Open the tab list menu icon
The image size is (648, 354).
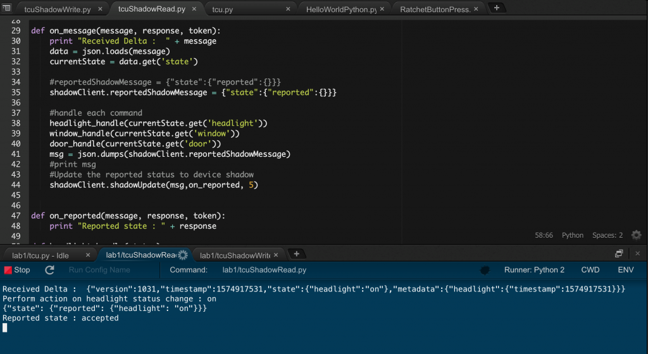[6, 8]
